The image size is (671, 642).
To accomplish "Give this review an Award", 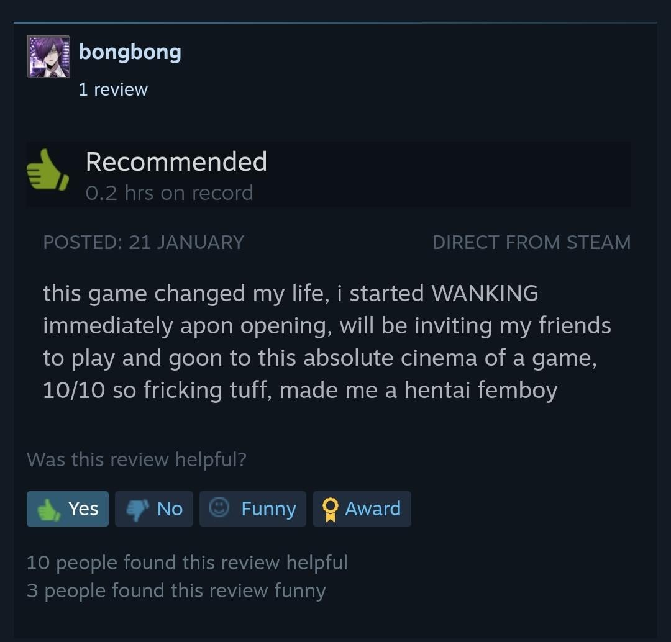I will (362, 509).
